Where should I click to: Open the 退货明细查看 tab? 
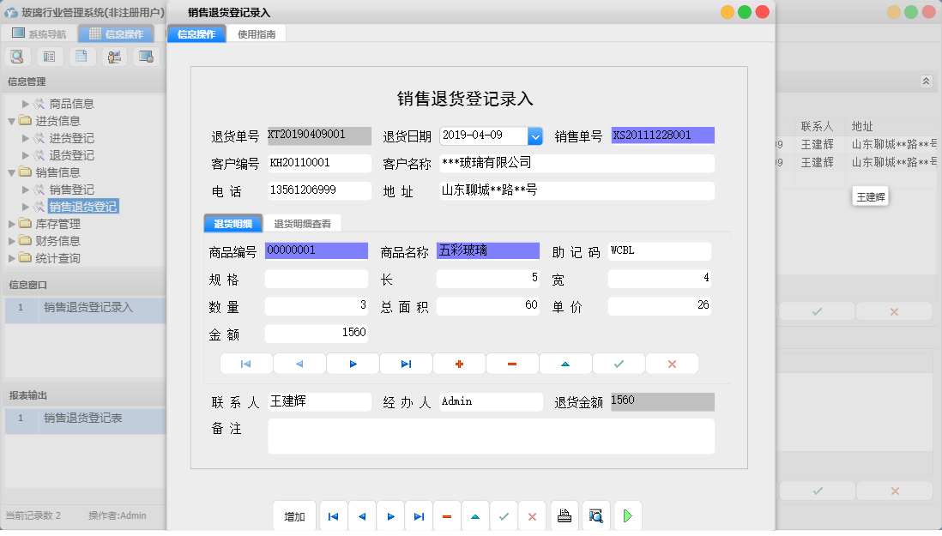pyautogui.click(x=303, y=222)
